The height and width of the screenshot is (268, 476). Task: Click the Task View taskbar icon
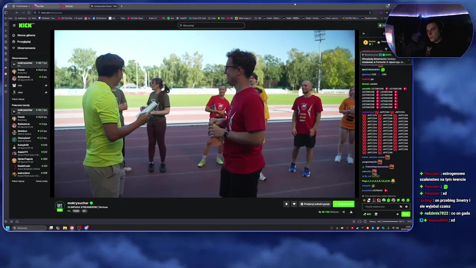tap(51, 228)
